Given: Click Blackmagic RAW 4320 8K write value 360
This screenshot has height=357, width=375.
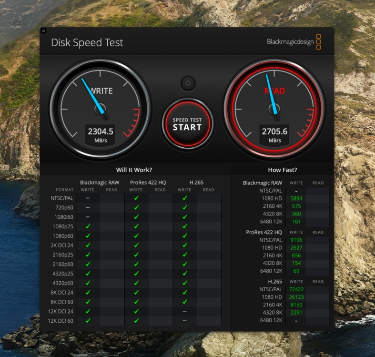Looking at the screenshot, I should click(x=296, y=214).
